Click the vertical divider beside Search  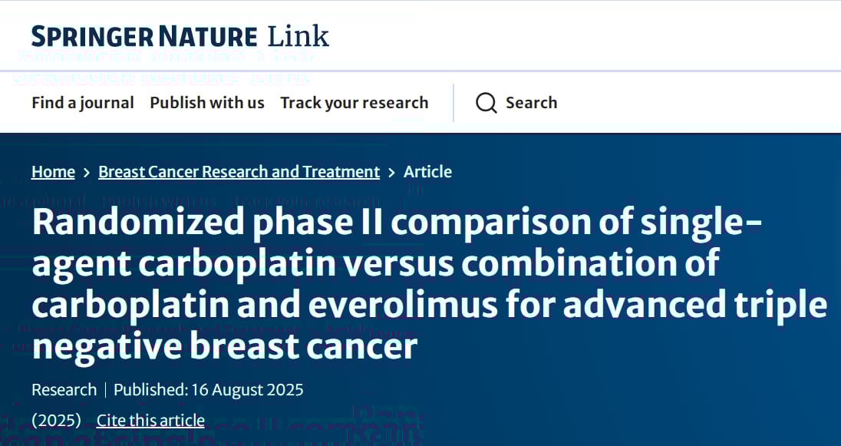(x=453, y=103)
